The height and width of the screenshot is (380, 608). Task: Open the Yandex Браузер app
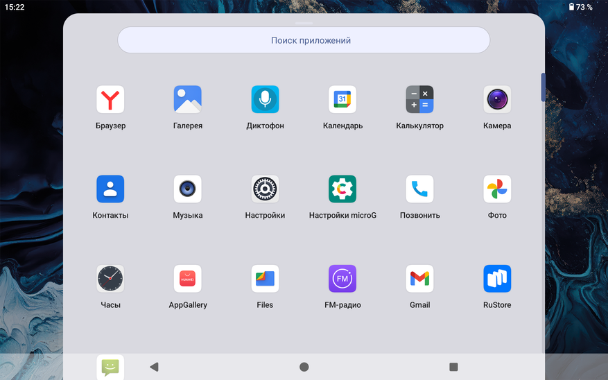[x=110, y=100]
